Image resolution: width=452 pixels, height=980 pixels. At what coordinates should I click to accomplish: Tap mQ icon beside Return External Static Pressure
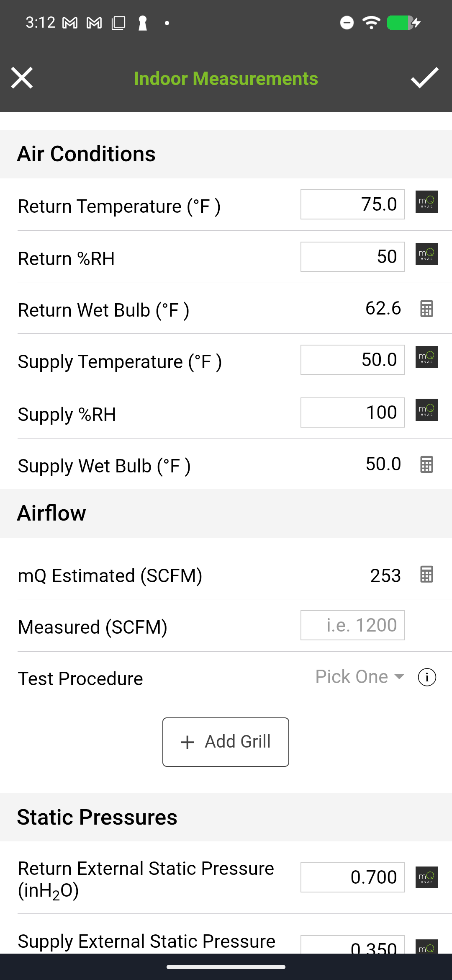tap(426, 877)
